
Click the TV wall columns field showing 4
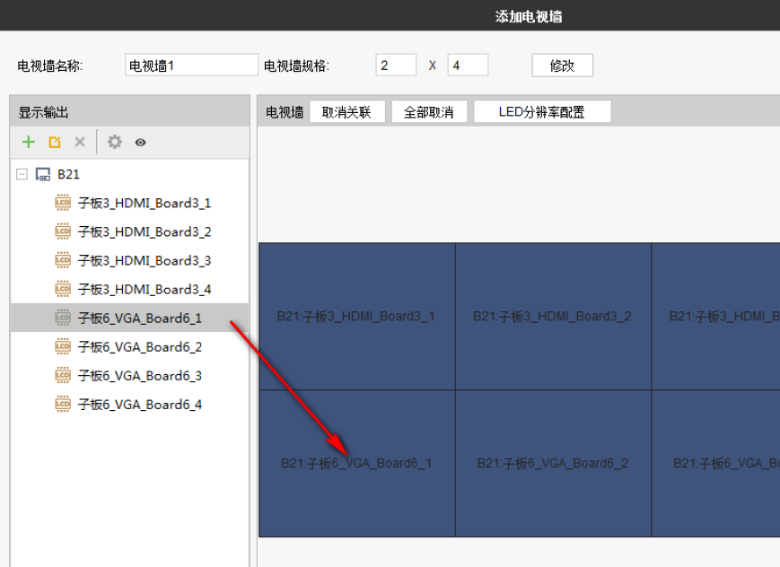467,65
